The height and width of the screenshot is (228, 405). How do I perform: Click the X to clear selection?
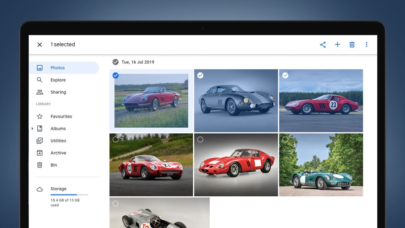point(40,45)
